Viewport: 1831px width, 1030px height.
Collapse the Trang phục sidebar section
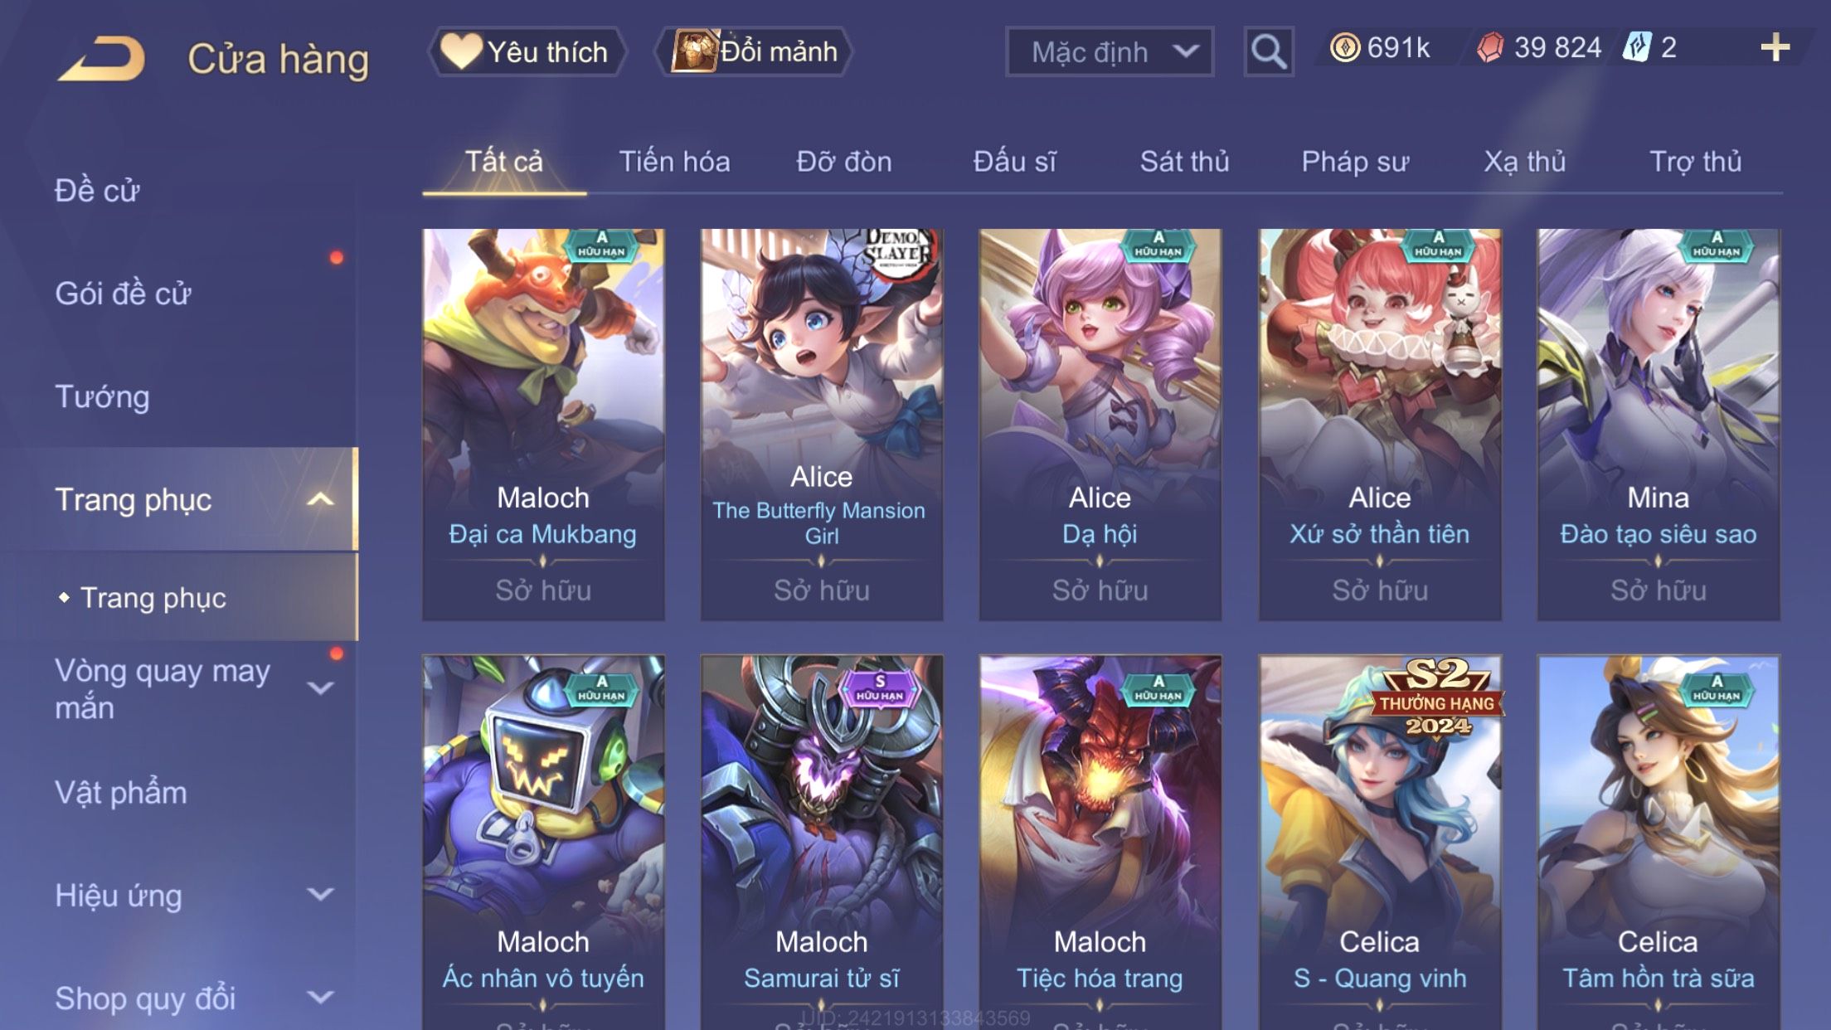pyautogui.click(x=320, y=499)
